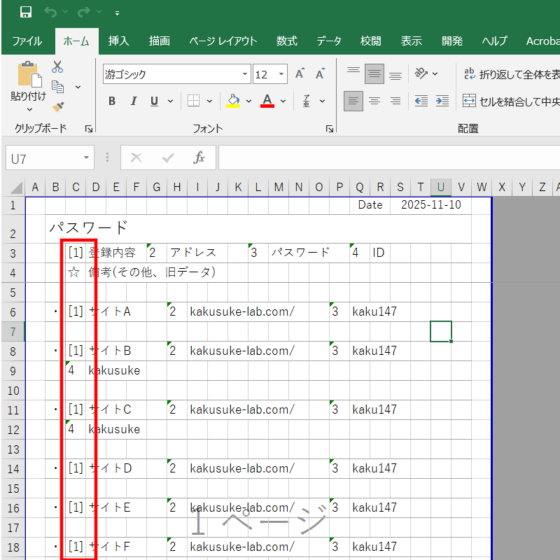Viewport: 560px width, 560px height.
Task: Click the Save icon in the title bar
Action: 26,12
